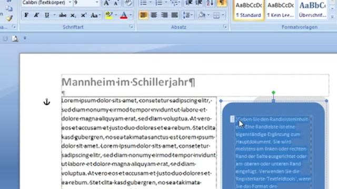
Task: Toggle underline formatting (U button)
Action: 46,15
